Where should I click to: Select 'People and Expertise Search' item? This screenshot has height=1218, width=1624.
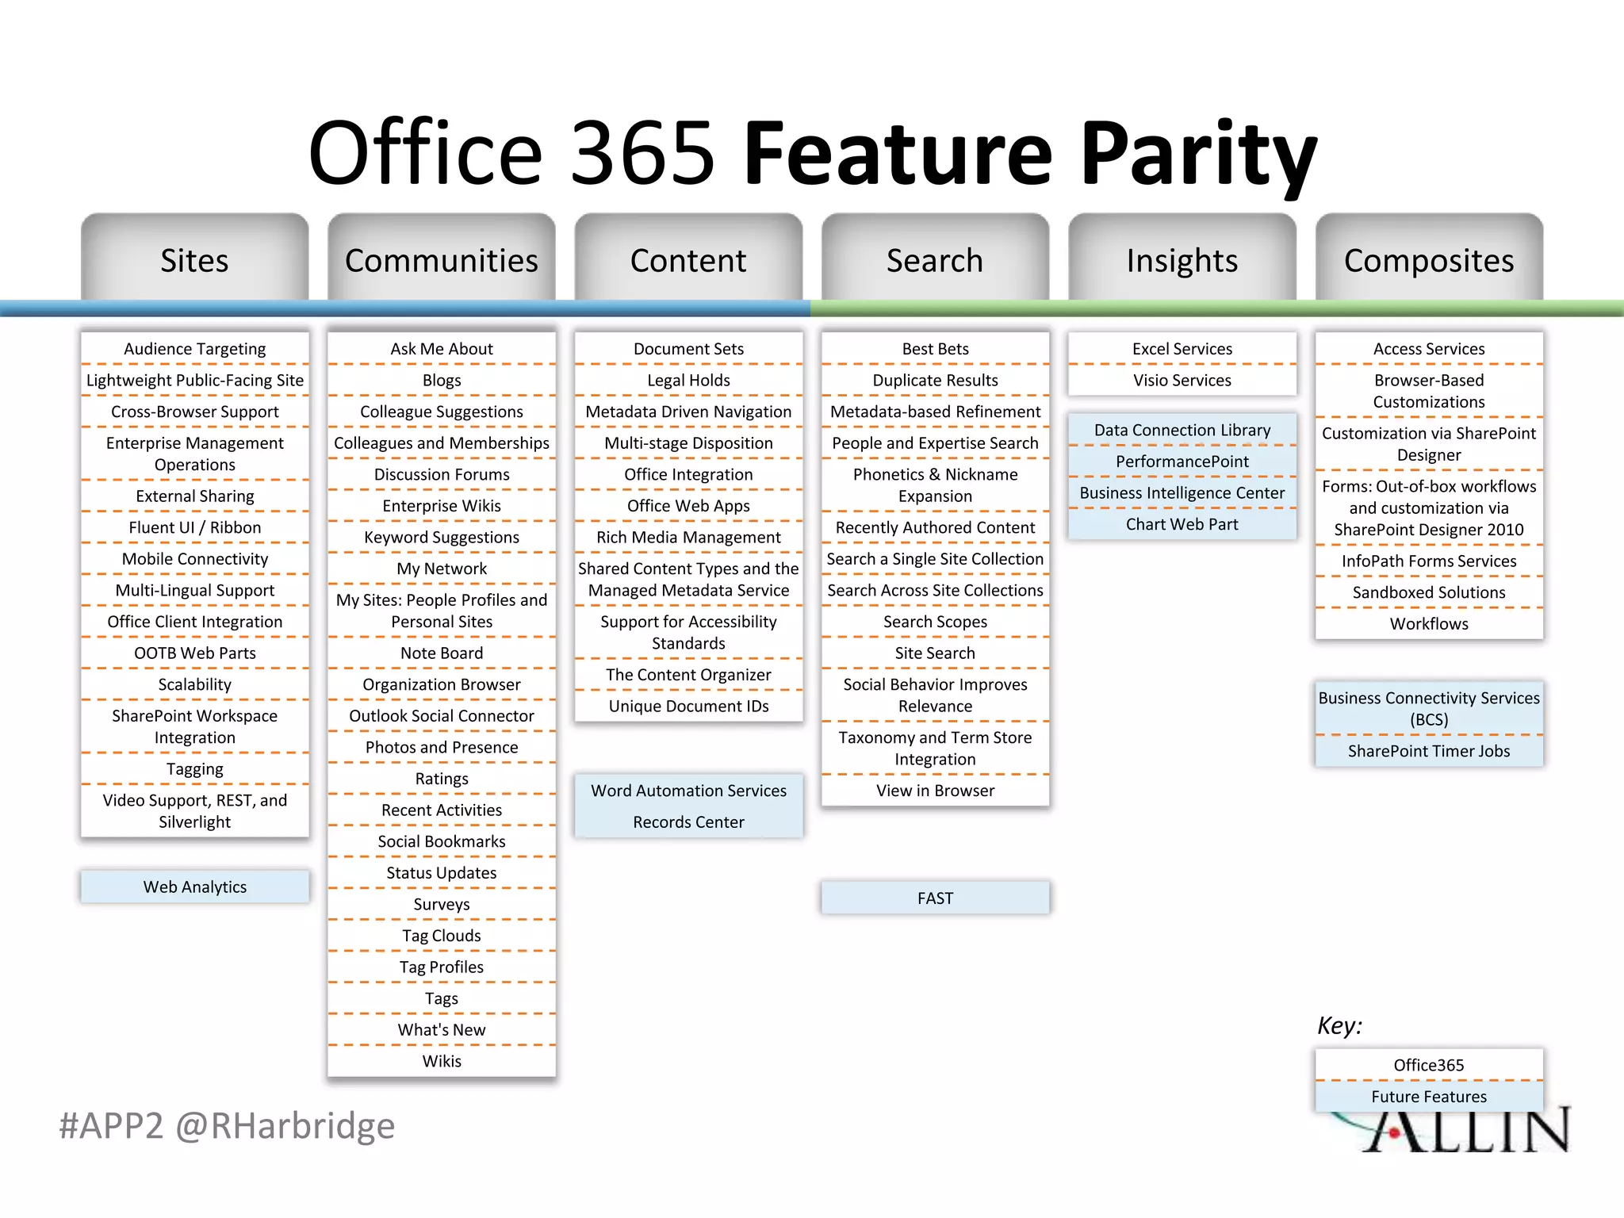point(936,443)
